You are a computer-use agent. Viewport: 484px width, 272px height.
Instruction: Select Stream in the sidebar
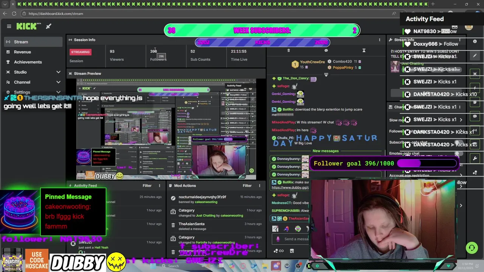click(x=34, y=42)
